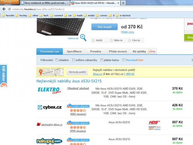This screenshot has height=145, width=193.
Task: Click the laptop product image
Action: click(61, 27)
